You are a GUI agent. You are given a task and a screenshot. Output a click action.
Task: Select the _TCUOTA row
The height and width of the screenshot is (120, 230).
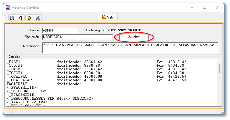tap(96, 73)
